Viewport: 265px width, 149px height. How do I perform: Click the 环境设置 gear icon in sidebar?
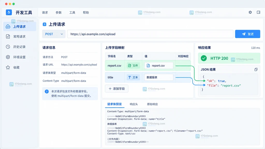click(8, 57)
